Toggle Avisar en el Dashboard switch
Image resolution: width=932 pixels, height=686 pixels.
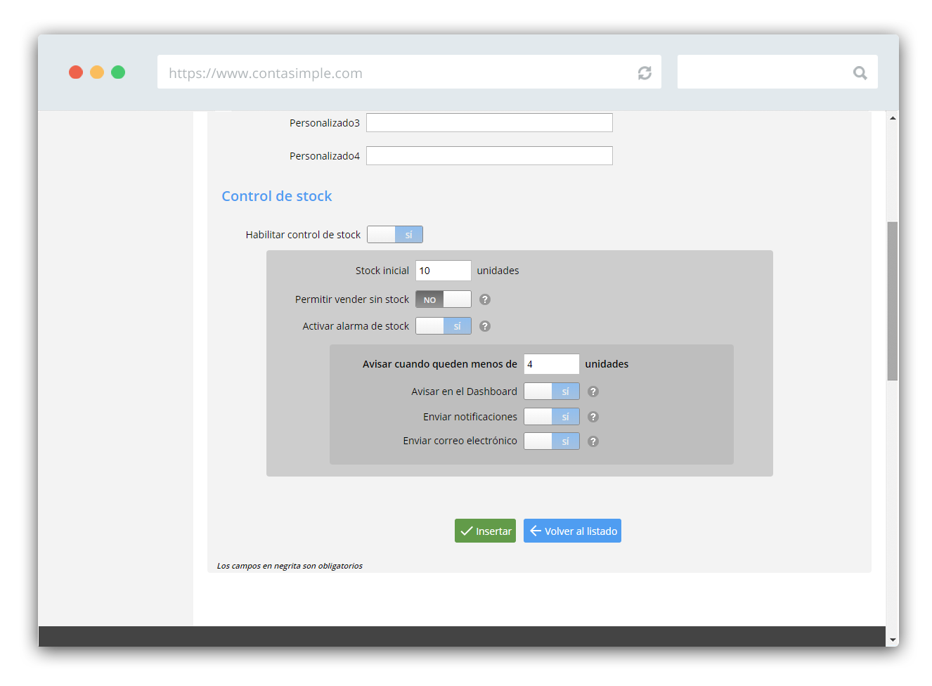click(x=552, y=391)
